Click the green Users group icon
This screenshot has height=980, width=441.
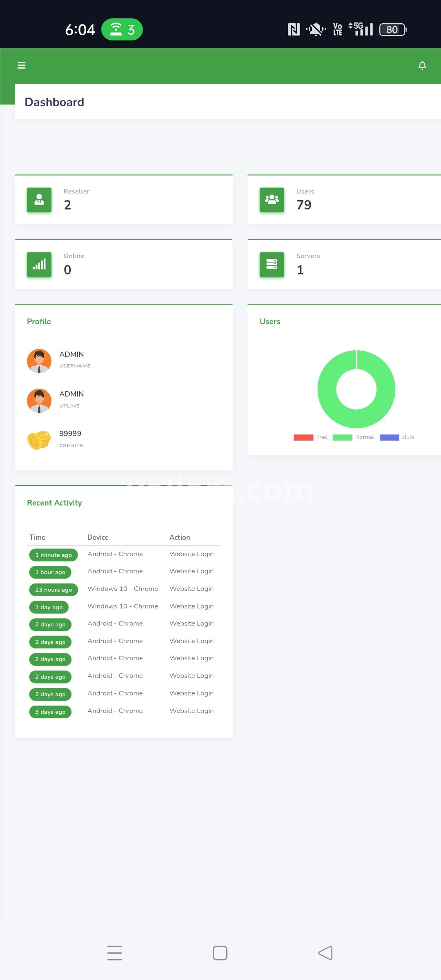tap(272, 200)
